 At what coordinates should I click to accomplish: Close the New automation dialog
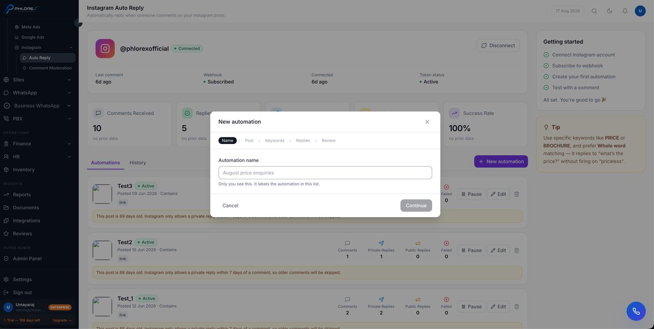427,122
